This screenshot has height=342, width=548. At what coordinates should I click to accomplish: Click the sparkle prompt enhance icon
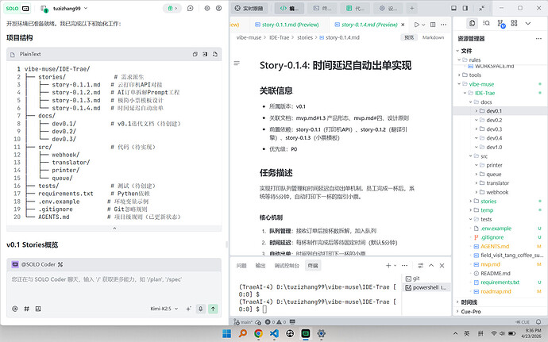tap(188, 309)
